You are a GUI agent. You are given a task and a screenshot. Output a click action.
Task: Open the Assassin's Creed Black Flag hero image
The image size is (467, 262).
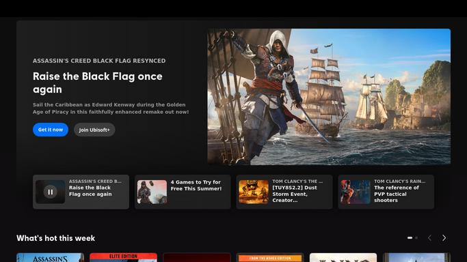(329, 97)
